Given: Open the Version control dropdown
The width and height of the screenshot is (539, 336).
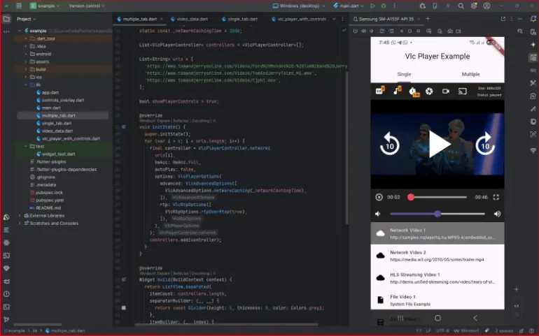Looking at the screenshot, I should [87, 6].
